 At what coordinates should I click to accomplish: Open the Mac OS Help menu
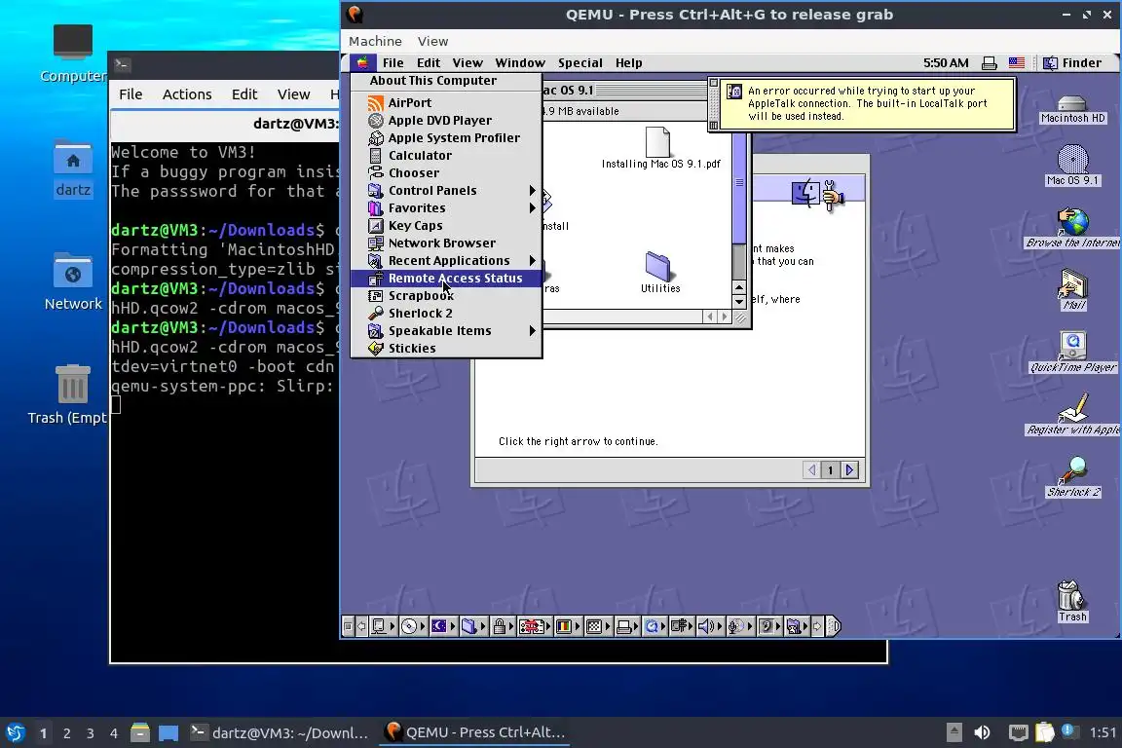[x=629, y=63]
